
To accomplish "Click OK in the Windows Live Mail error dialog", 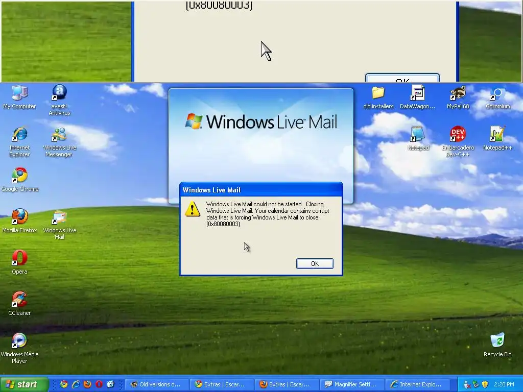I will (315, 264).
